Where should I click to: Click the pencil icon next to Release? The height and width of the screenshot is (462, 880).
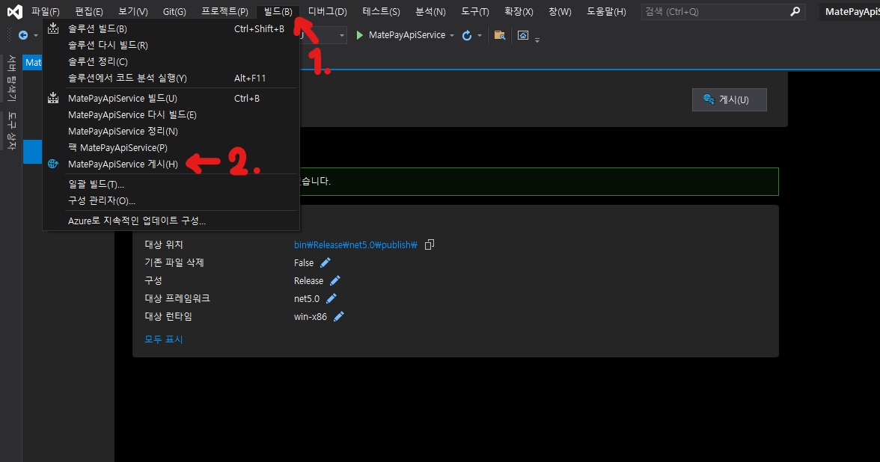click(335, 280)
